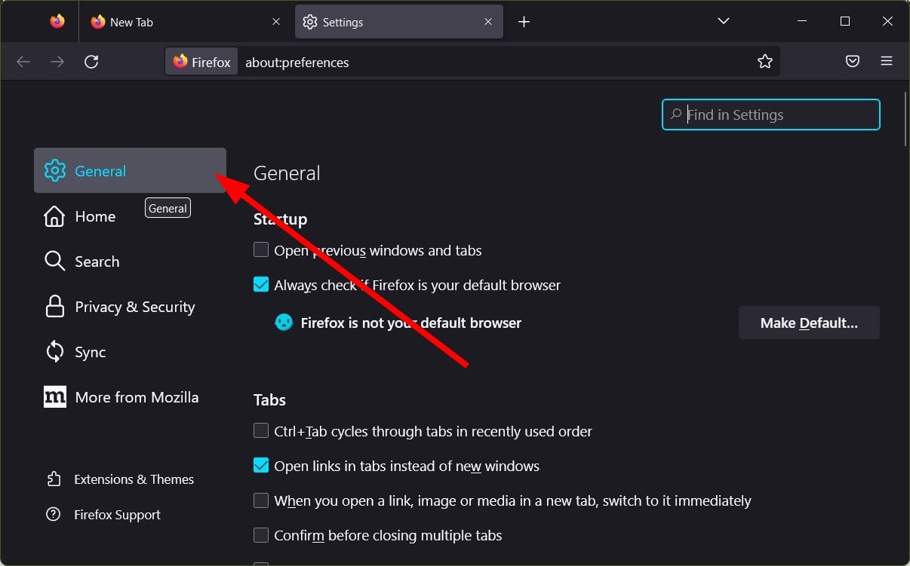Open the list all tabs dropdown
The height and width of the screenshot is (566, 910).
(724, 21)
